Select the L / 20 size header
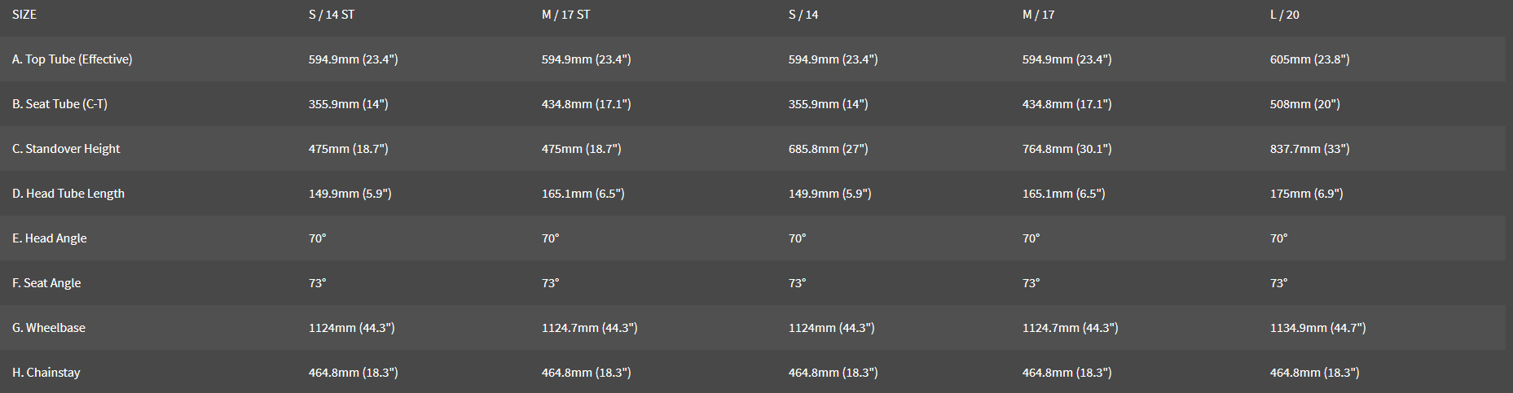Image resolution: width=1513 pixels, height=393 pixels. click(x=1284, y=15)
